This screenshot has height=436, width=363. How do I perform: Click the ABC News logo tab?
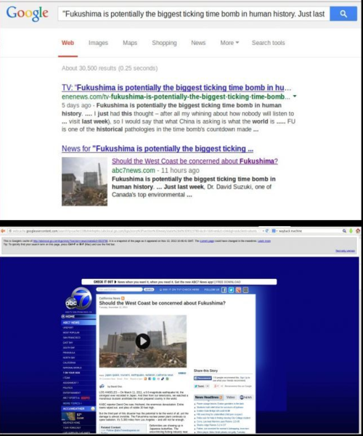pos(245,397)
